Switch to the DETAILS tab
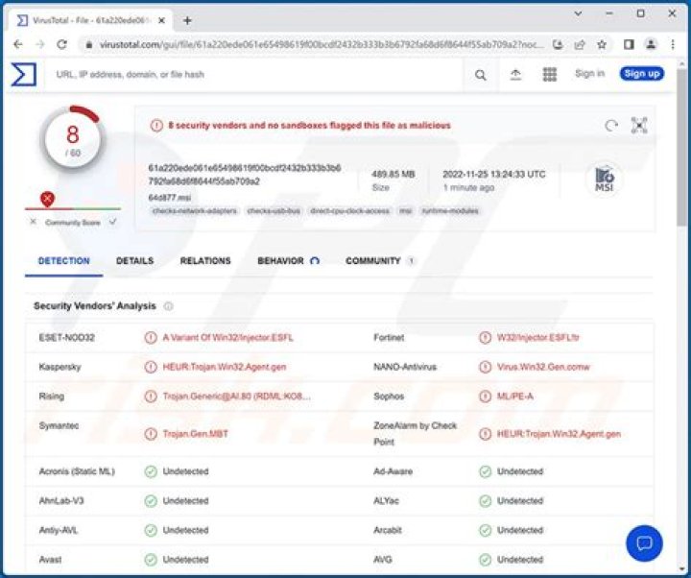This screenshot has height=578, width=691. (x=134, y=261)
